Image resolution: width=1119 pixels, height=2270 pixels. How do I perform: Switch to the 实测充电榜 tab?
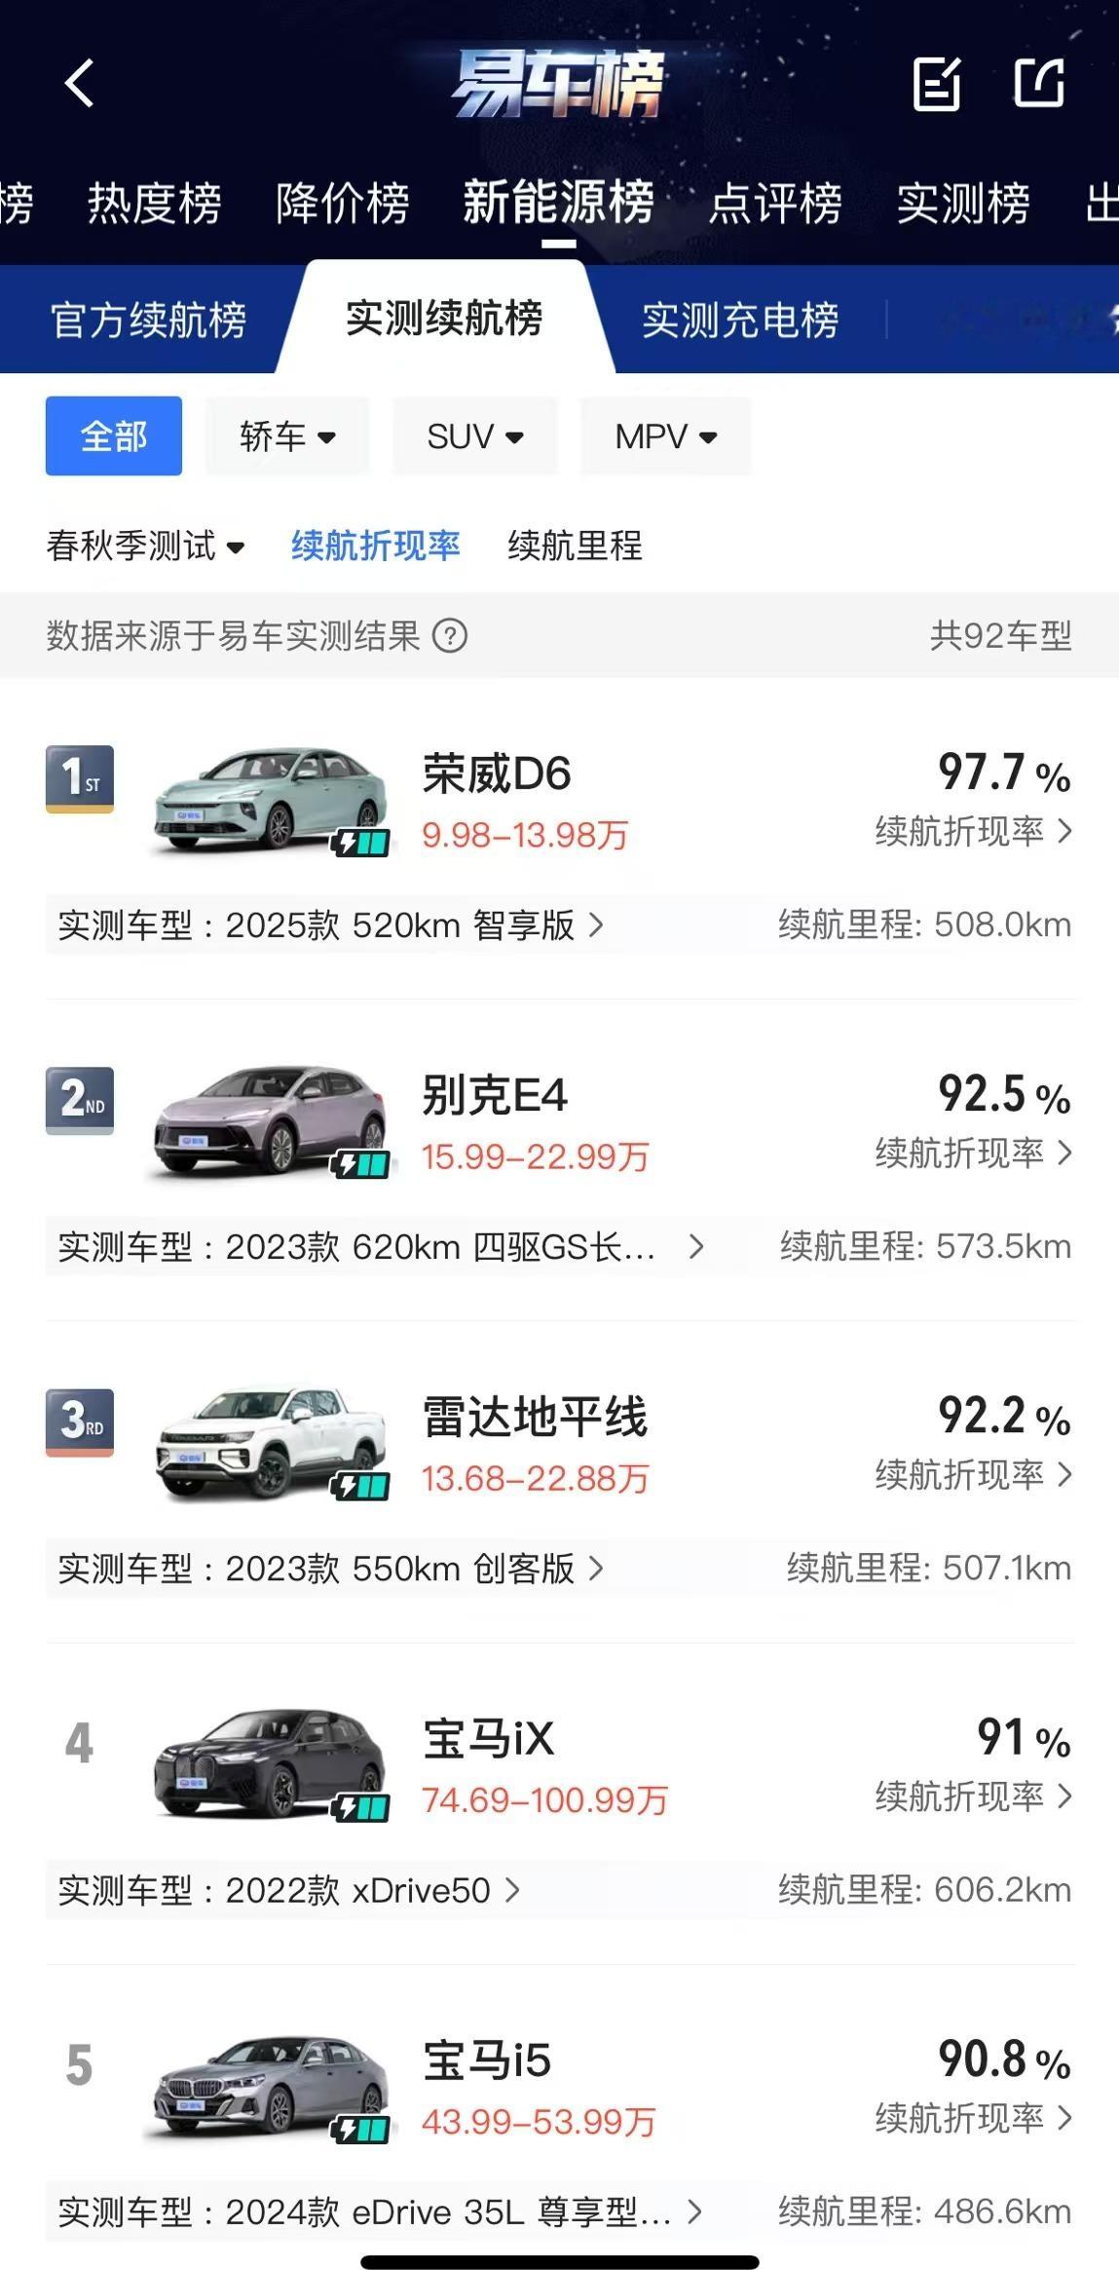tap(740, 320)
